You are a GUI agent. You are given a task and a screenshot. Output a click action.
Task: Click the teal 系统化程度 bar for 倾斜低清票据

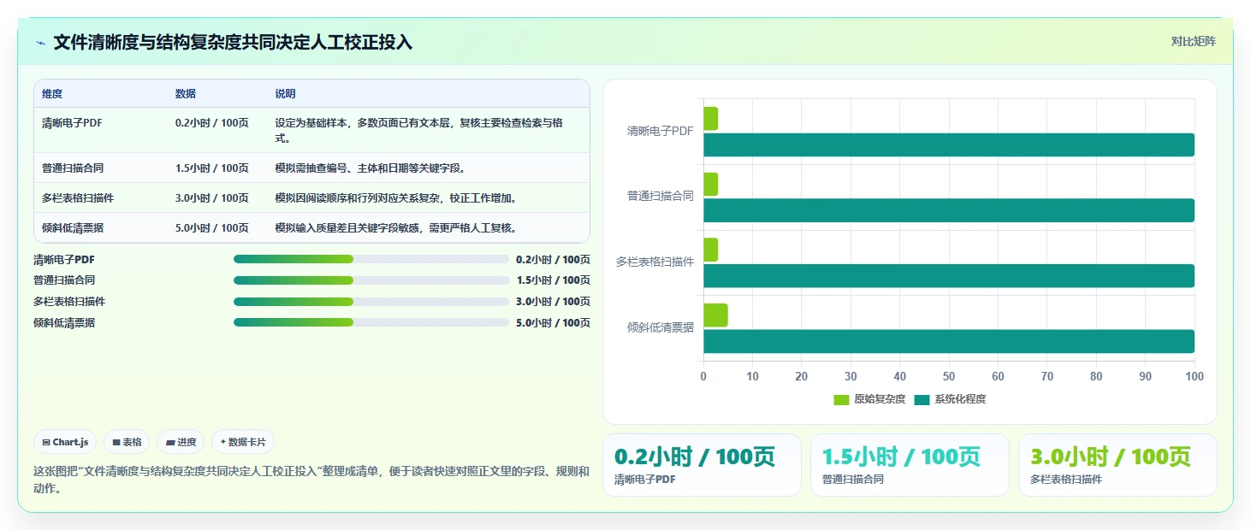tap(949, 341)
